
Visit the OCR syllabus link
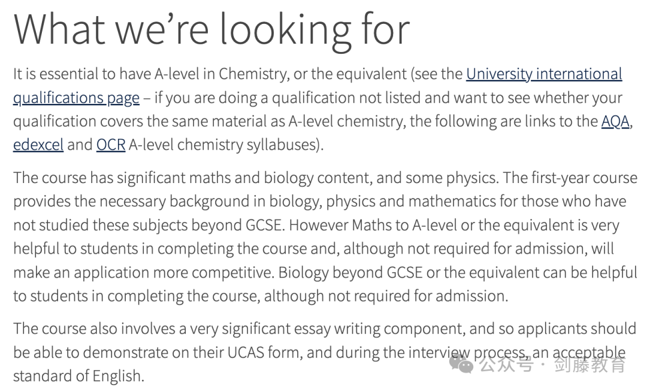pos(111,145)
